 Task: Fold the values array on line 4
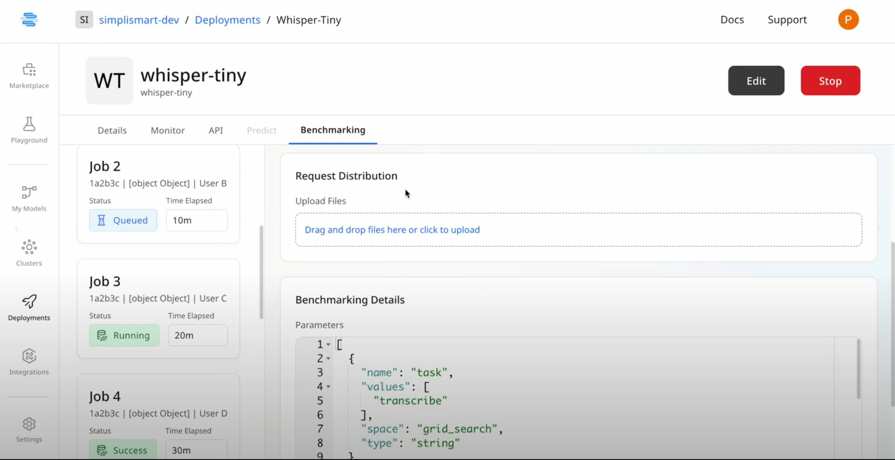click(x=328, y=387)
